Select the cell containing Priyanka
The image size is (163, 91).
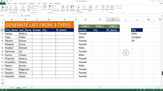coord(12,58)
